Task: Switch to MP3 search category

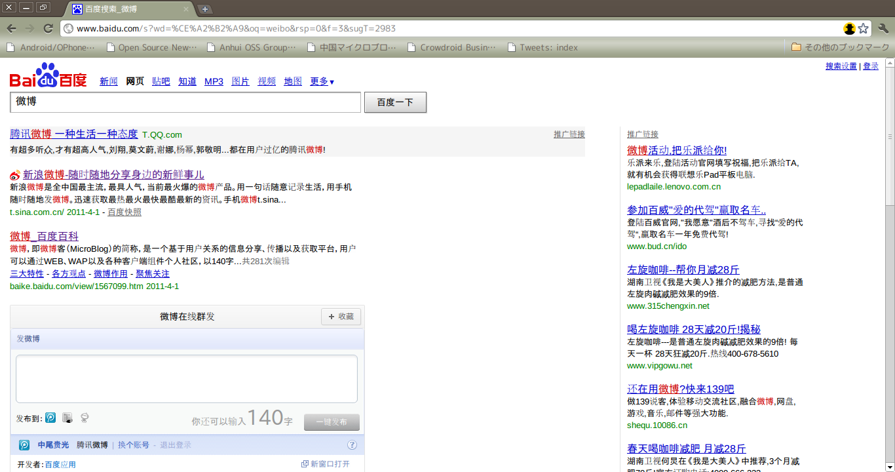Action: pyautogui.click(x=214, y=81)
